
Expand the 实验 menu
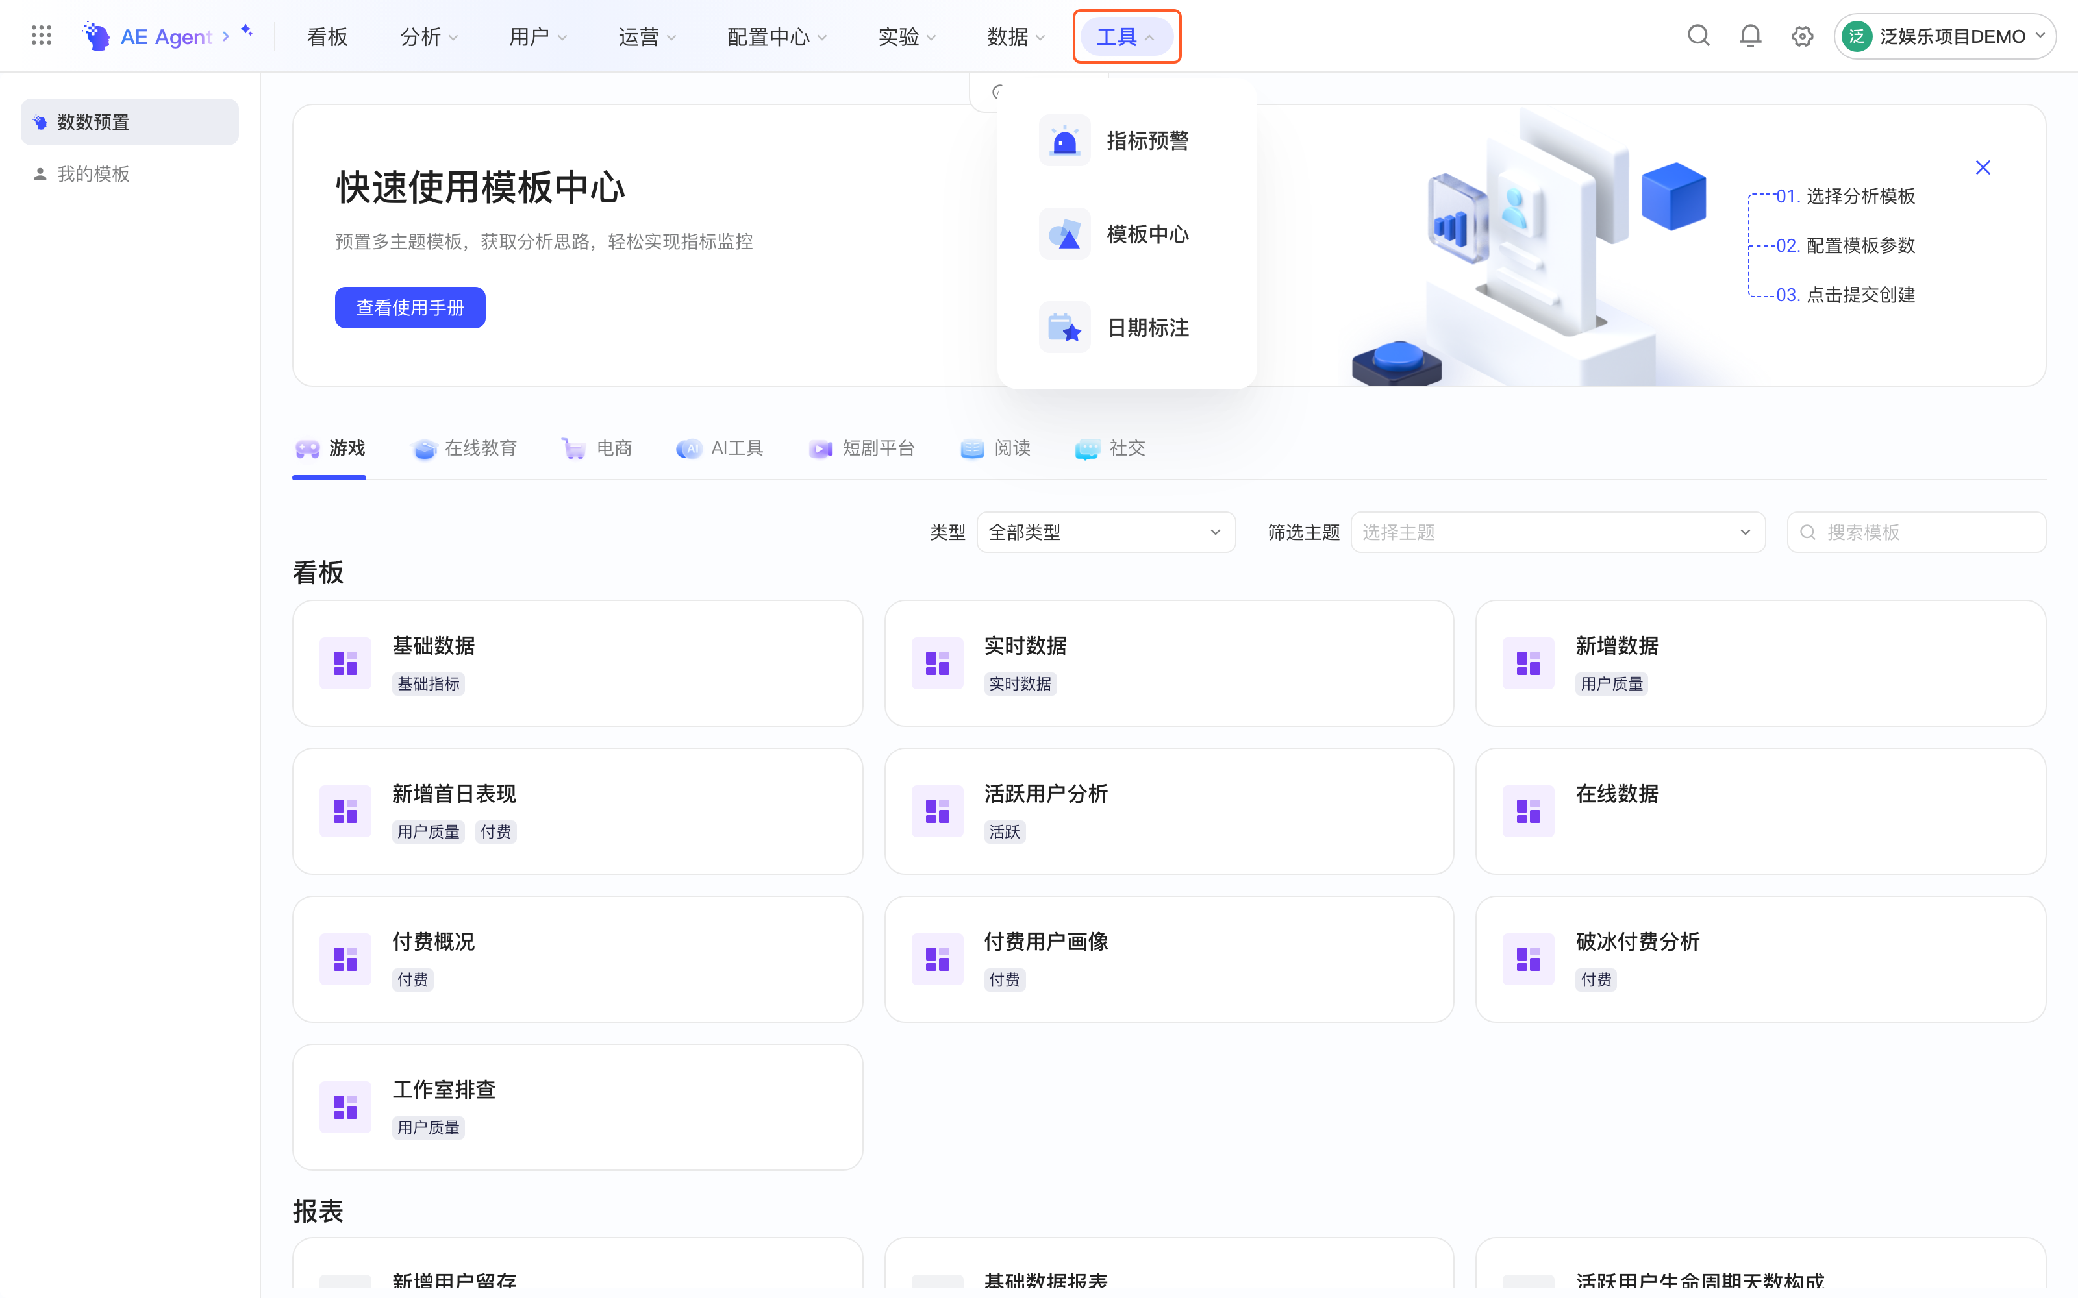(x=907, y=37)
